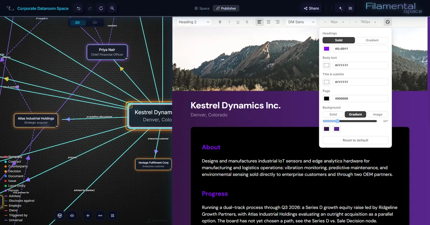The height and width of the screenshot is (225, 430).
Task: Toggle the grid hash icon
Action: [113, 215]
